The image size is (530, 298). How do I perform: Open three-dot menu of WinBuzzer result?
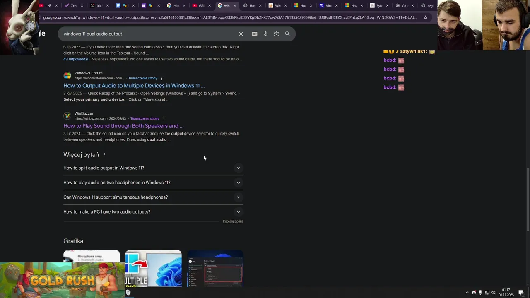point(164,119)
